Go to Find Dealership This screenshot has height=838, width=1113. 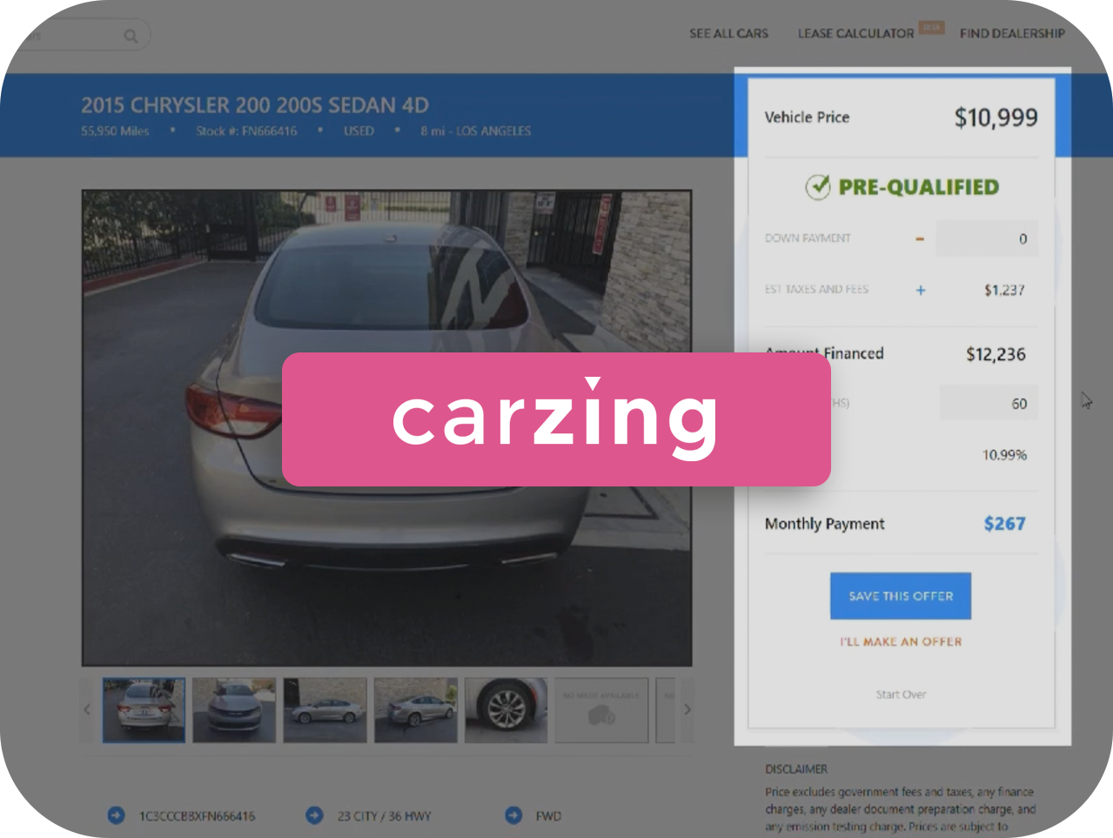coord(1012,34)
